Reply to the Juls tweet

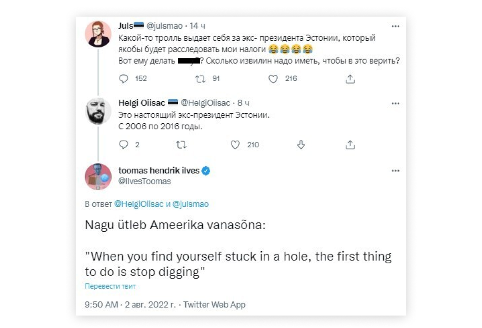pos(124,78)
